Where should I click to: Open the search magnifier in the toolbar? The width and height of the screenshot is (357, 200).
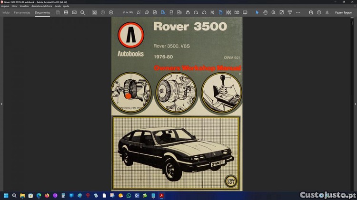[82, 12]
